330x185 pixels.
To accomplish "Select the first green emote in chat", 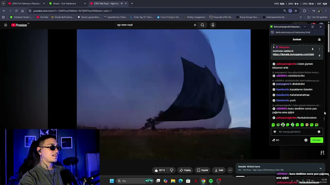I will pyautogui.click(x=273, y=125).
